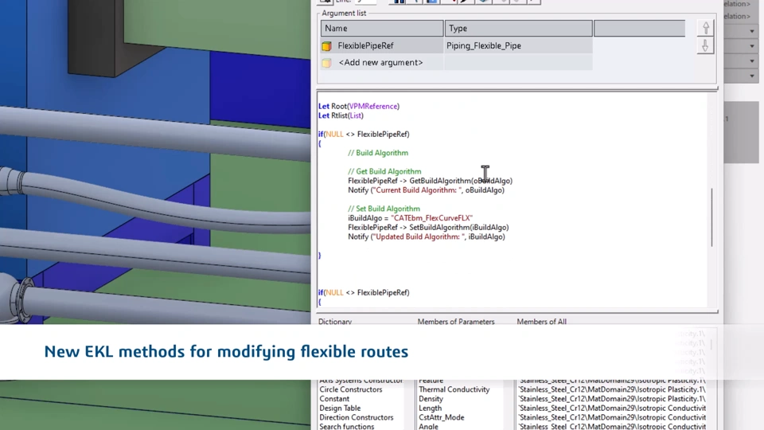Viewport: 764px width, 430px height.
Task: Click the code editor vertical scrollbar
Action: pos(711,217)
